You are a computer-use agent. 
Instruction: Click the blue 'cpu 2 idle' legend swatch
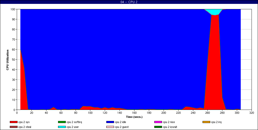click(110, 122)
